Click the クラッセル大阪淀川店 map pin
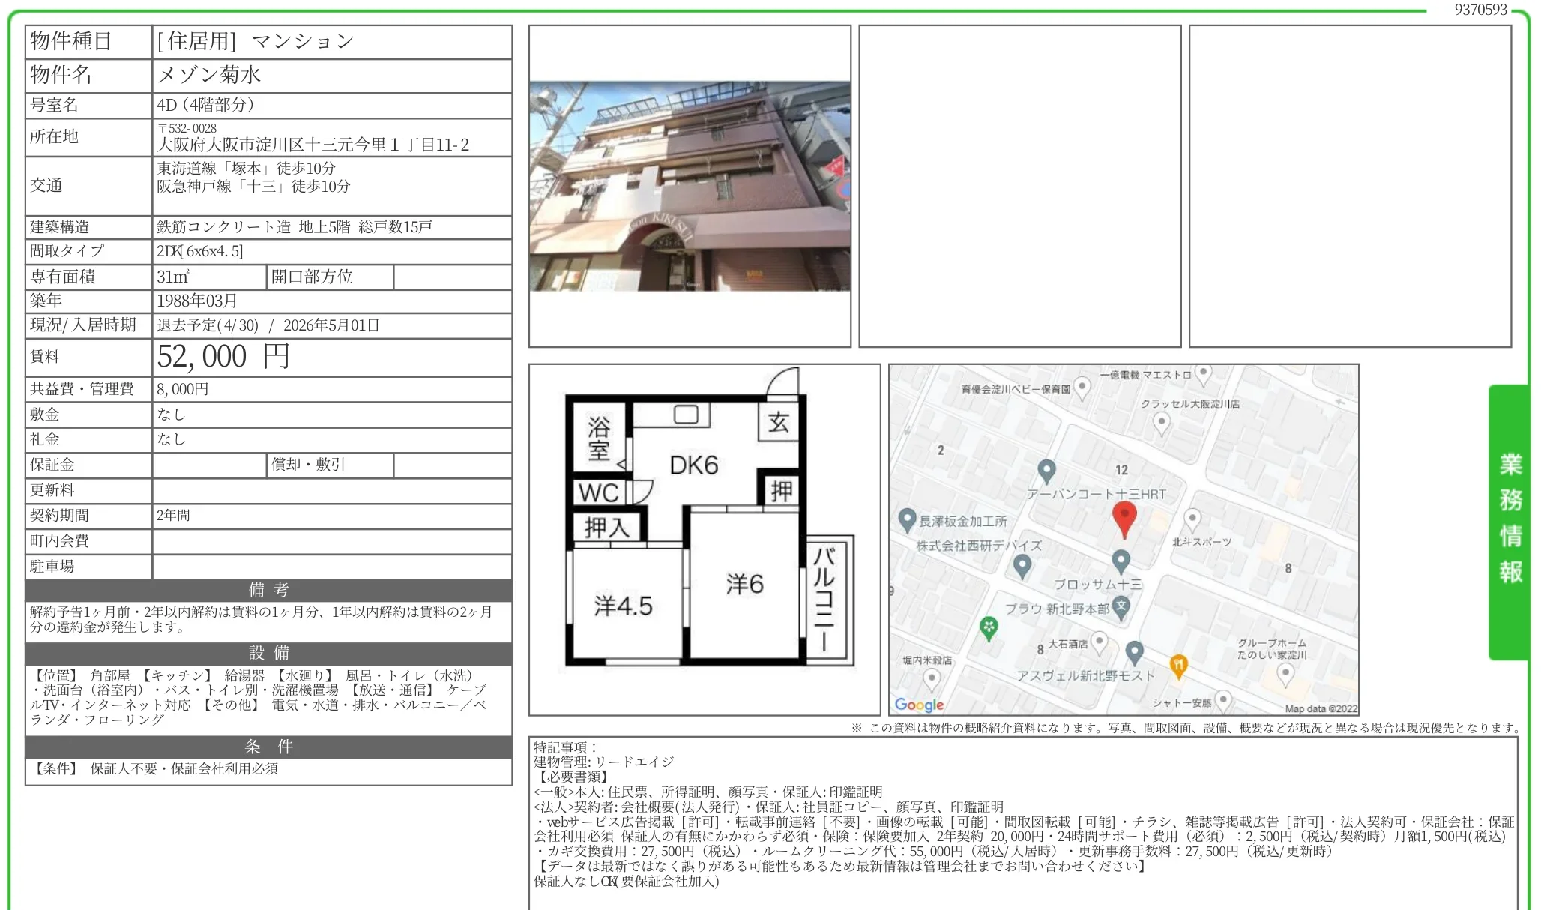 (1161, 423)
